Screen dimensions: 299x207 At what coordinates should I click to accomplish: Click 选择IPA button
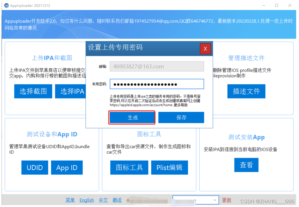click(x=71, y=91)
